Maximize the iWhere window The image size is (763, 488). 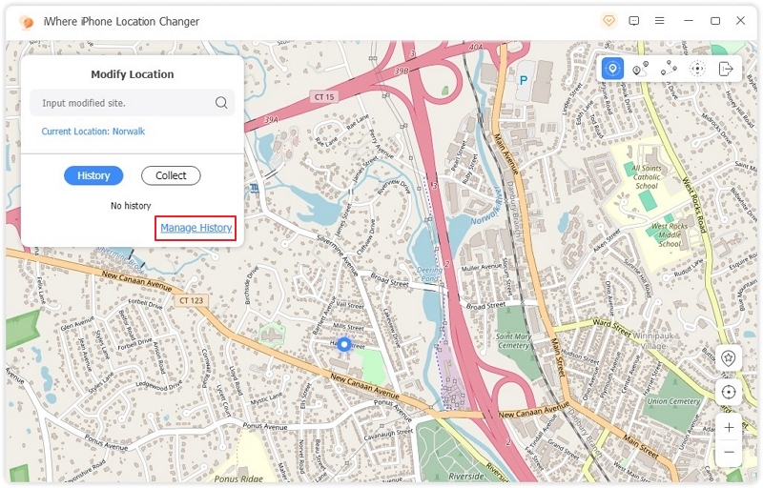click(714, 21)
